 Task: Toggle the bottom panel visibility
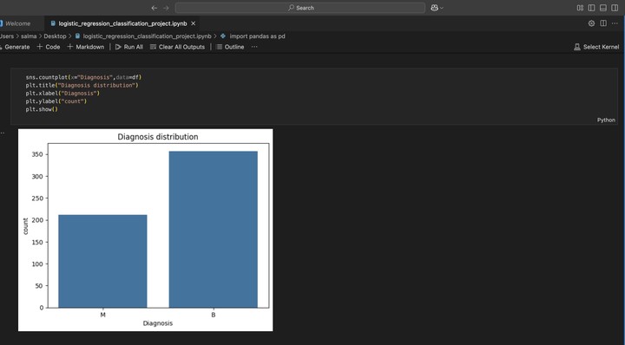tap(603, 8)
